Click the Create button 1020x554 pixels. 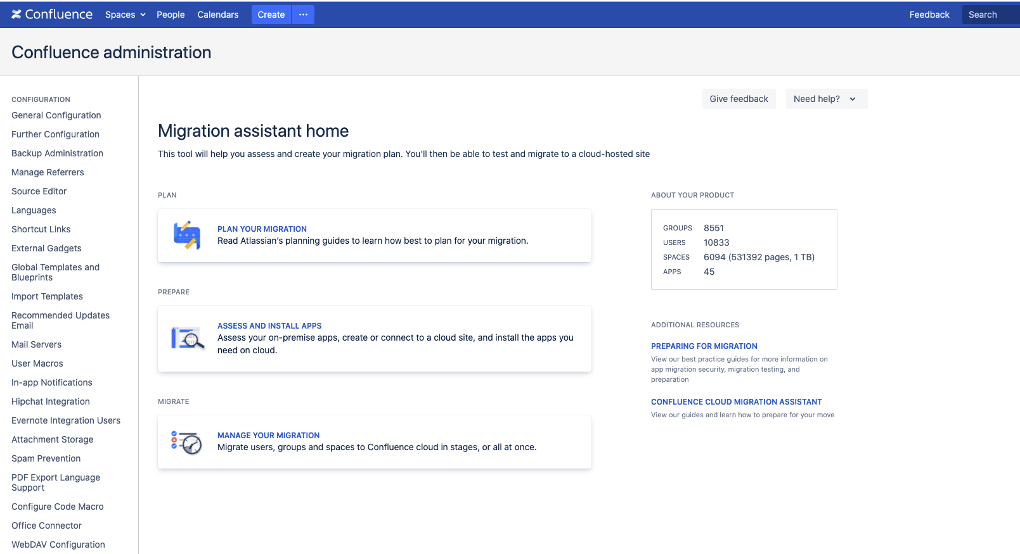[x=271, y=15]
